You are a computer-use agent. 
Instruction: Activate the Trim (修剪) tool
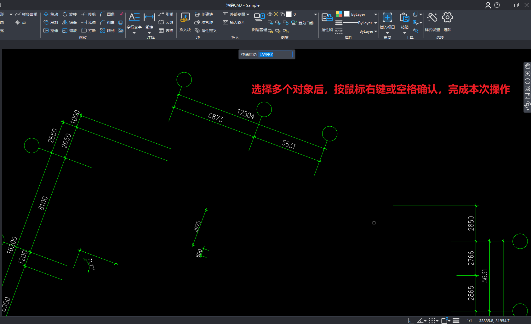click(x=88, y=14)
